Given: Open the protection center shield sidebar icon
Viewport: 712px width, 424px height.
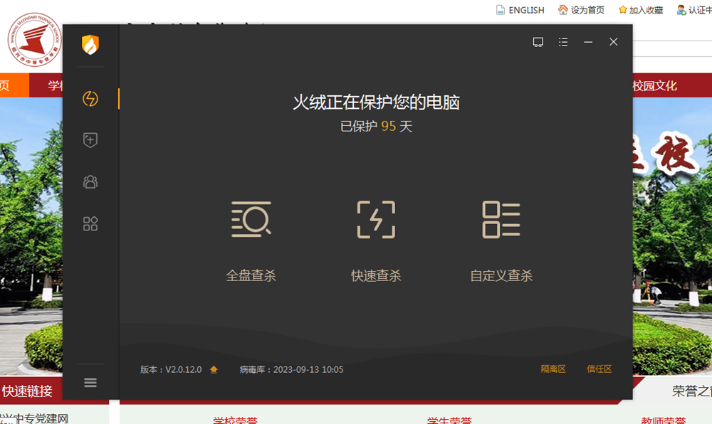Looking at the screenshot, I should [x=90, y=139].
